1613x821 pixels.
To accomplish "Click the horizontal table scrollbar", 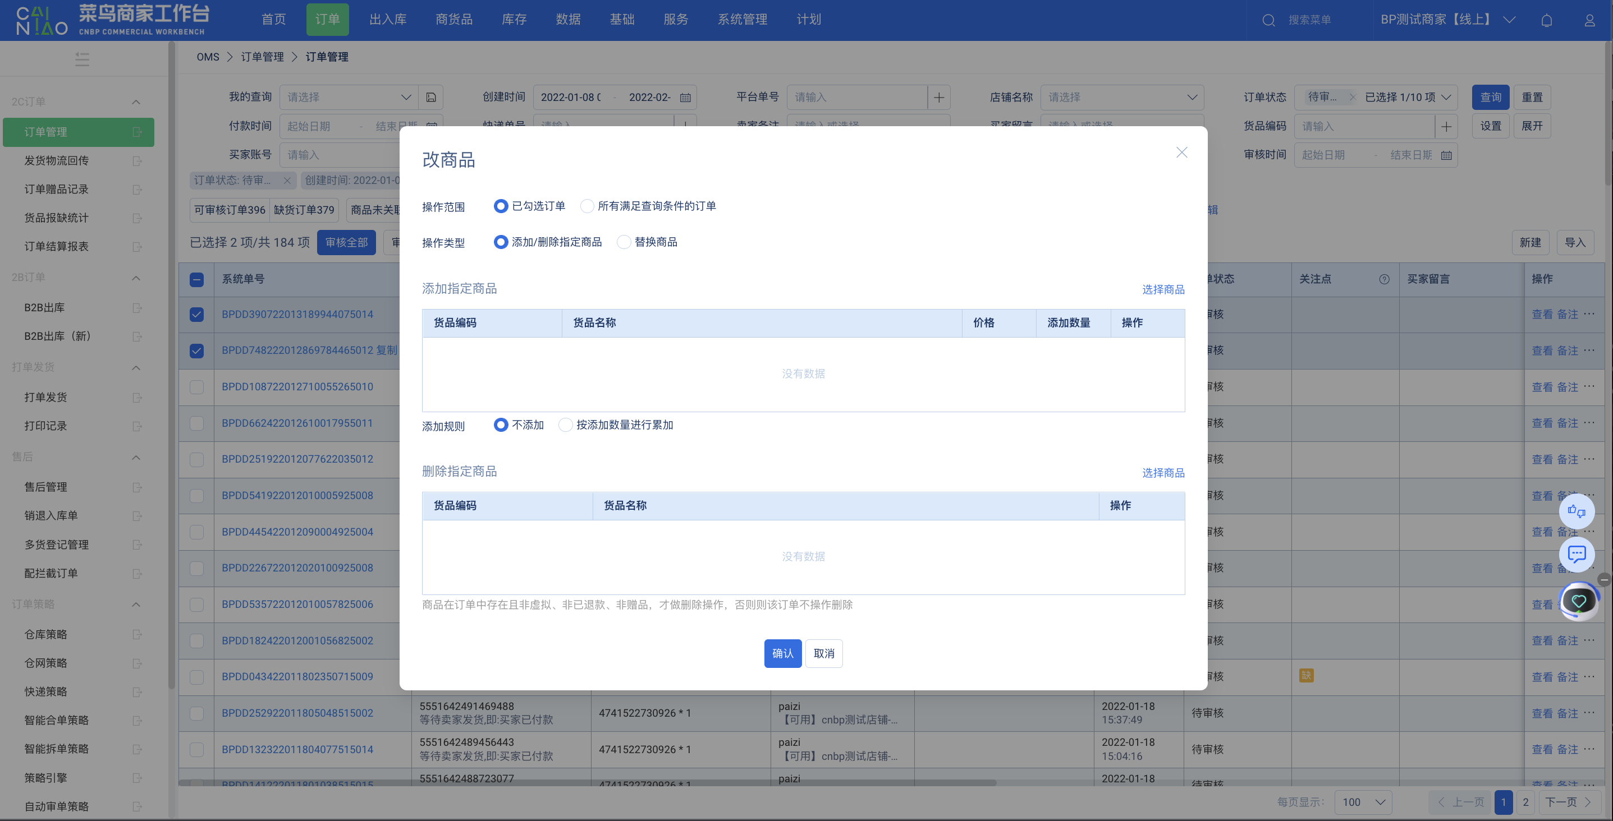I will 588,782.
